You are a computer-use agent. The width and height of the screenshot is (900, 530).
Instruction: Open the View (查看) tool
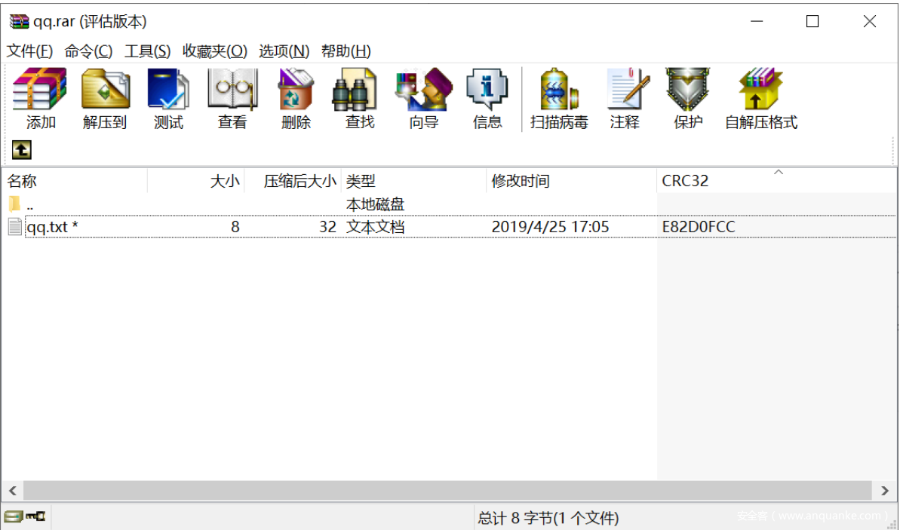[232, 97]
